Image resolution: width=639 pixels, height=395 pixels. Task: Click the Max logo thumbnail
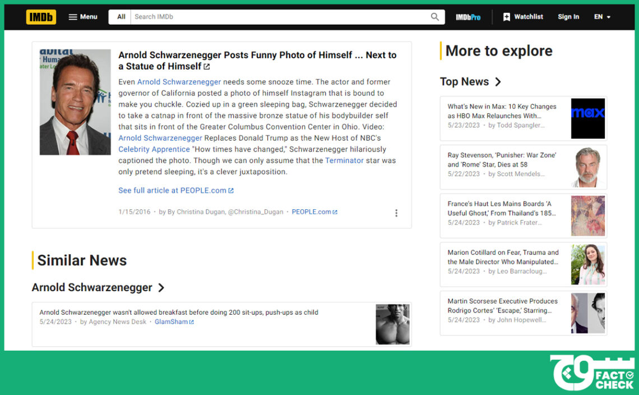[x=587, y=118]
